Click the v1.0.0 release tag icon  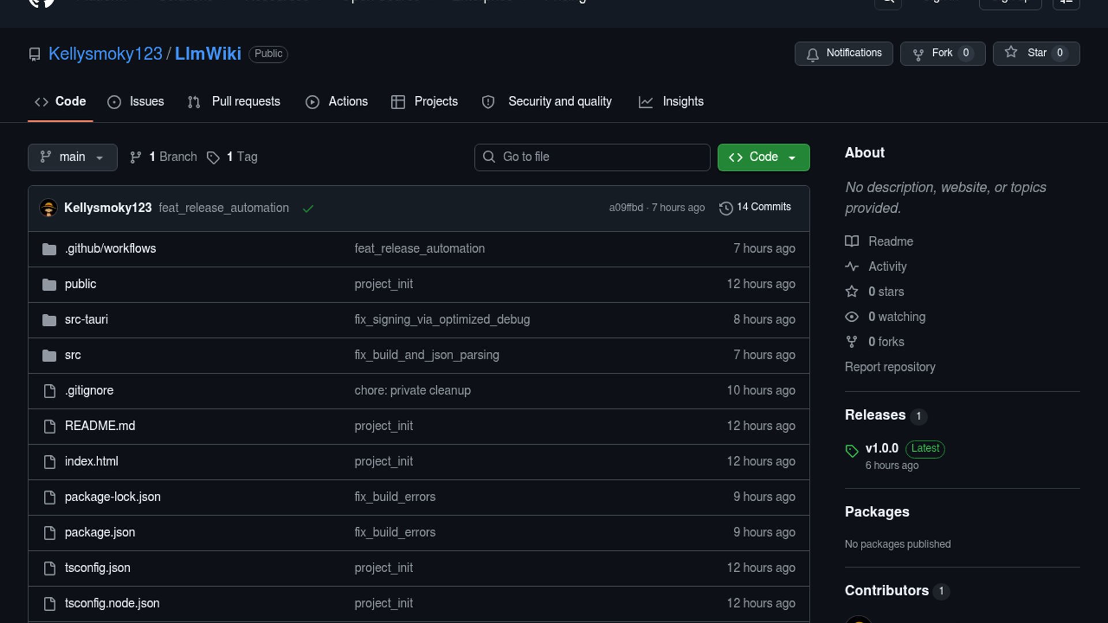pyautogui.click(x=852, y=451)
